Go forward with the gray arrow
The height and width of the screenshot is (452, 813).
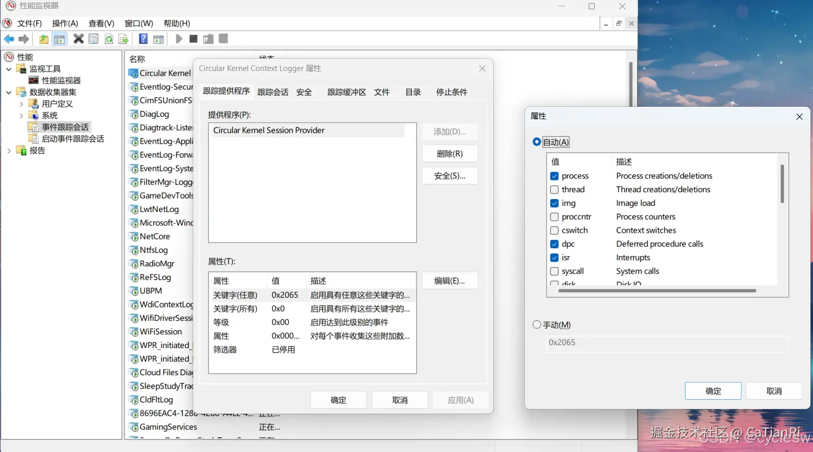pos(24,39)
